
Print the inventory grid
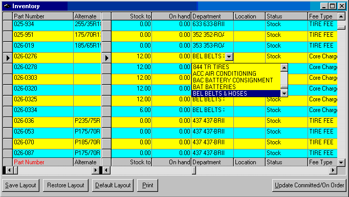(147, 185)
